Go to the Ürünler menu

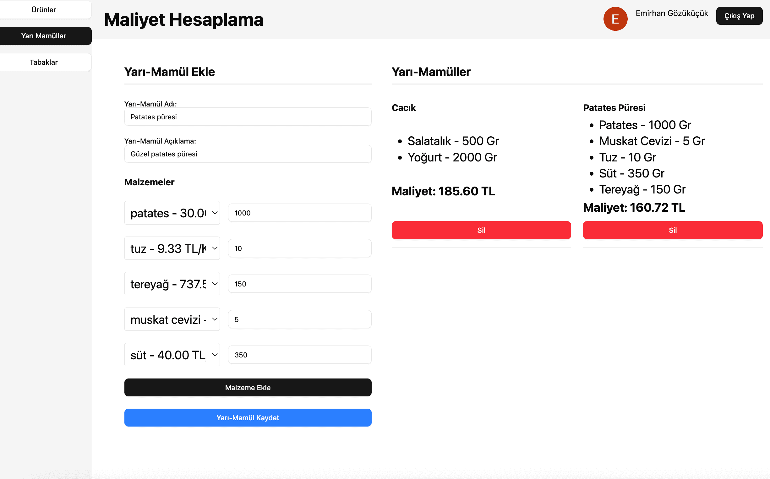tap(44, 10)
